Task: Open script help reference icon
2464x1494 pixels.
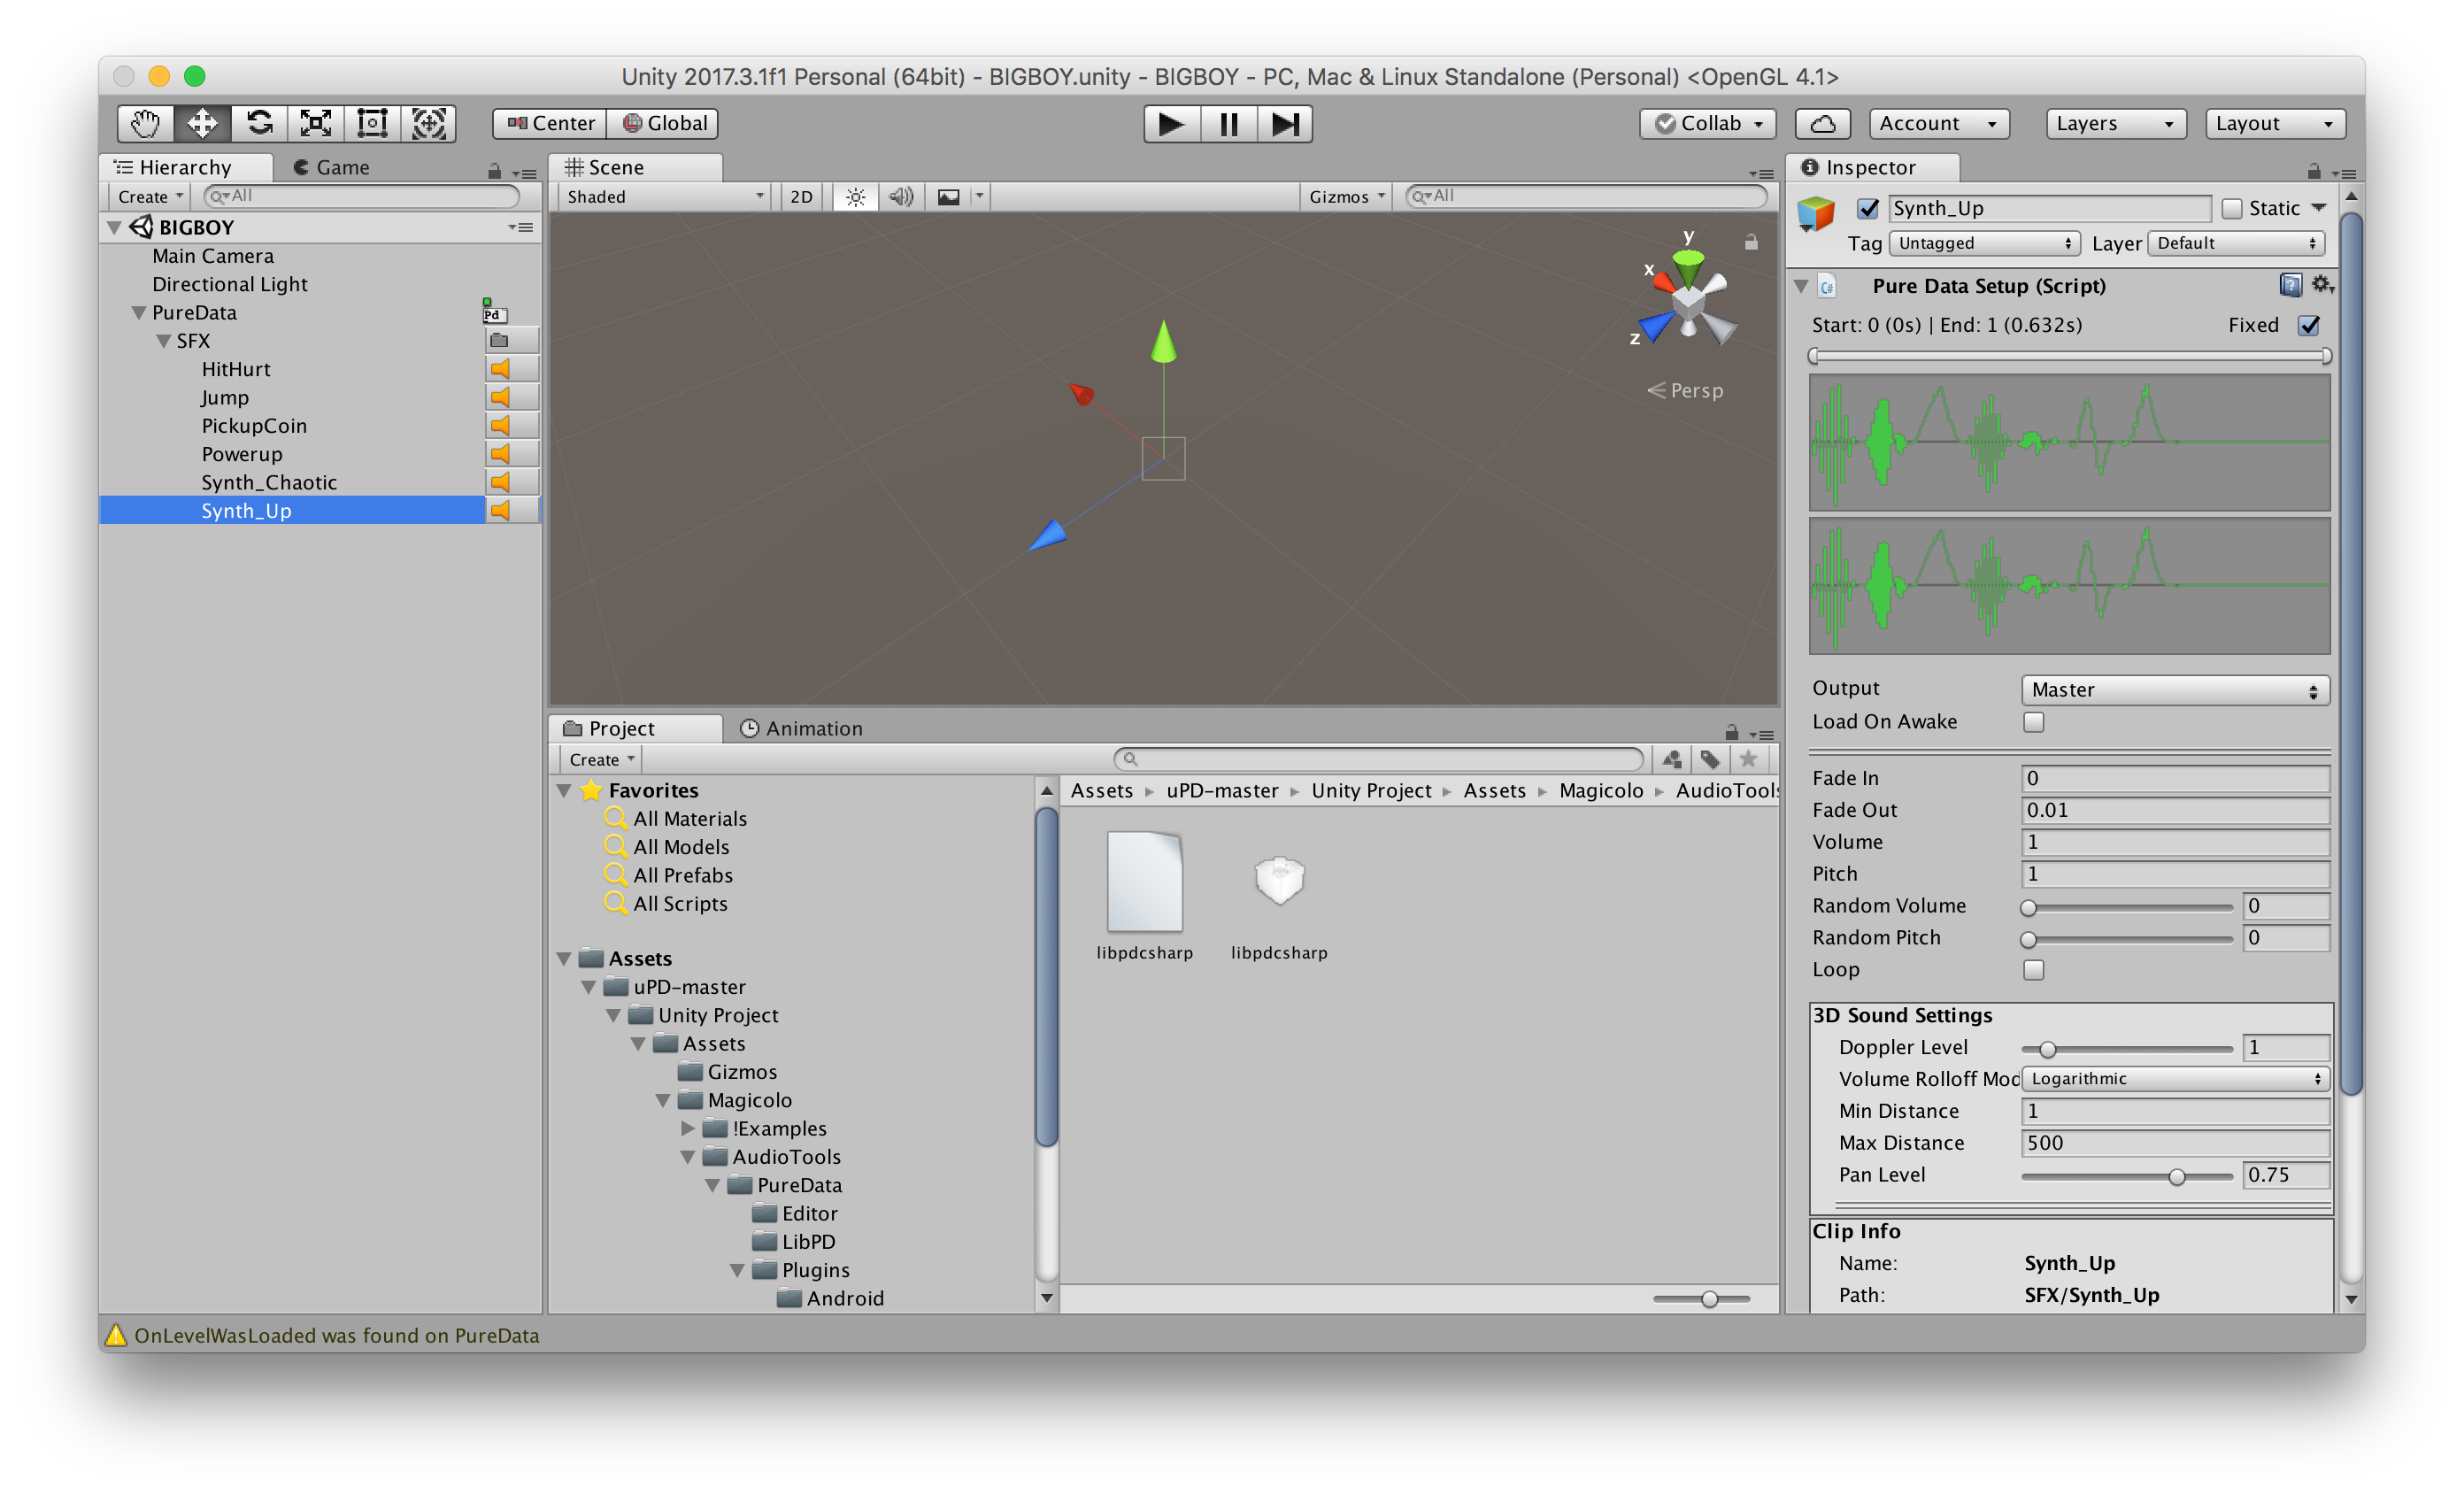Action: pos(2290,285)
